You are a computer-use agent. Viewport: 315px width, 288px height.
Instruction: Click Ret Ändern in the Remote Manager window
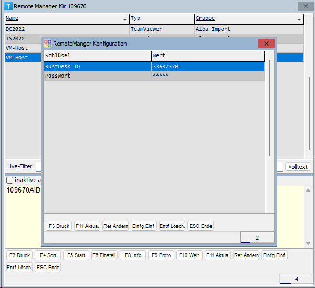pyautogui.click(x=246, y=255)
